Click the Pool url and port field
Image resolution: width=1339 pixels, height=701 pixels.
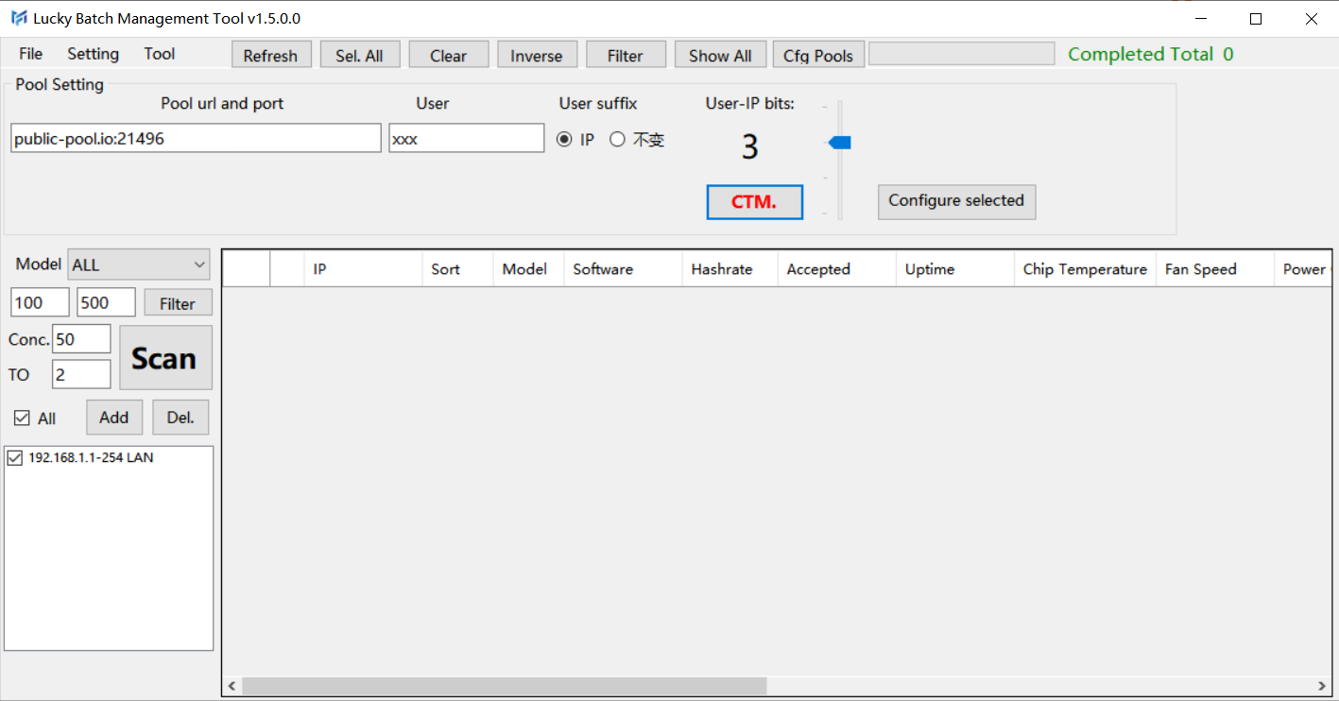pyautogui.click(x=196, y=139)
